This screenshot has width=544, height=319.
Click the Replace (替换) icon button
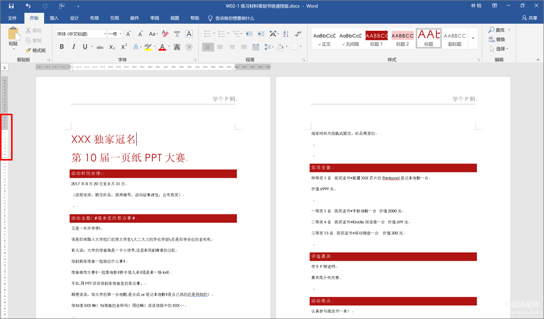[x=496, y=39]
